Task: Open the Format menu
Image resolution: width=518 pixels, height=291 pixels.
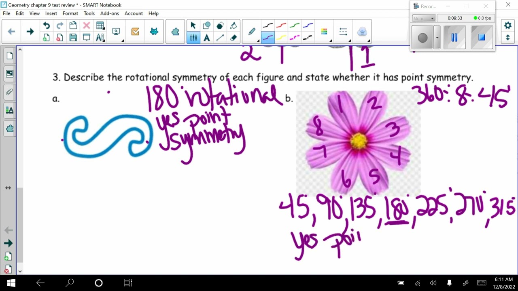Action: pyautogui.click(x=70, y=13)
